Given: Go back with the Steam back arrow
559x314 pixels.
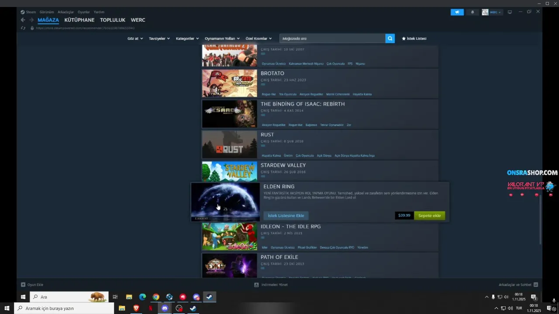Looking at the screenshot, I should click(23, 20).
